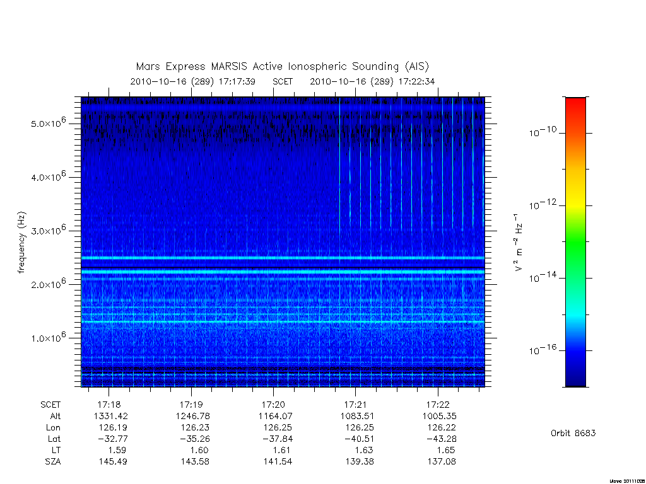Select altitude value 1246.78

(193, 416)
